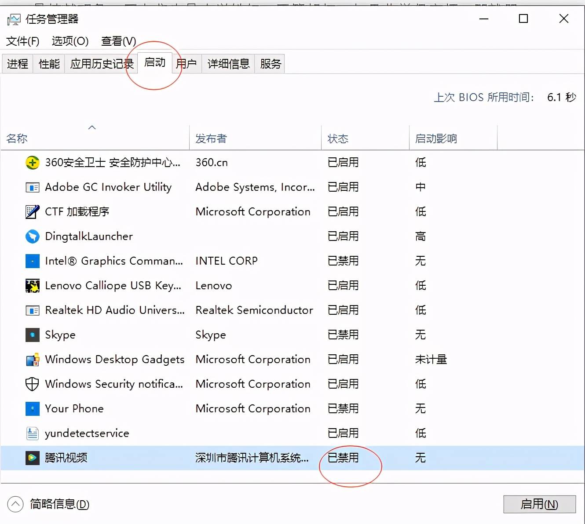585x524 pixels.
Task: Switch to the 性能 tab
Action: pyautogui.click(x=49, y=64)
